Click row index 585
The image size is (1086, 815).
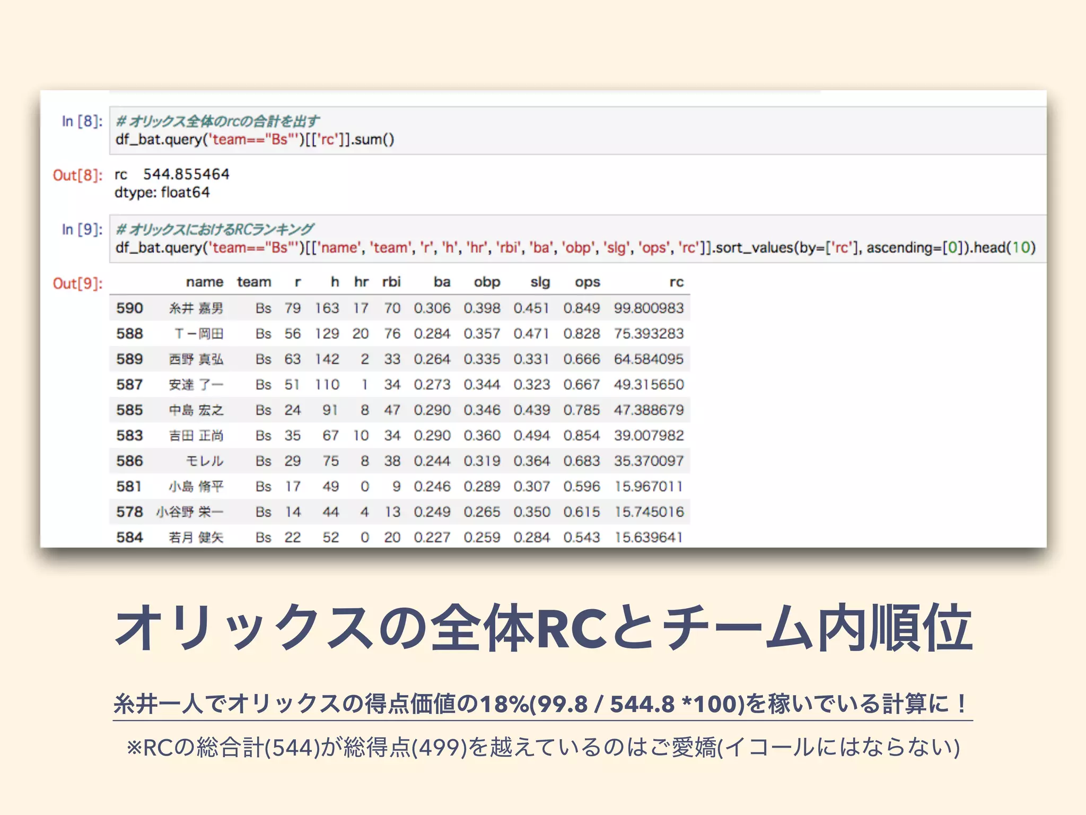tap(129, 410)
